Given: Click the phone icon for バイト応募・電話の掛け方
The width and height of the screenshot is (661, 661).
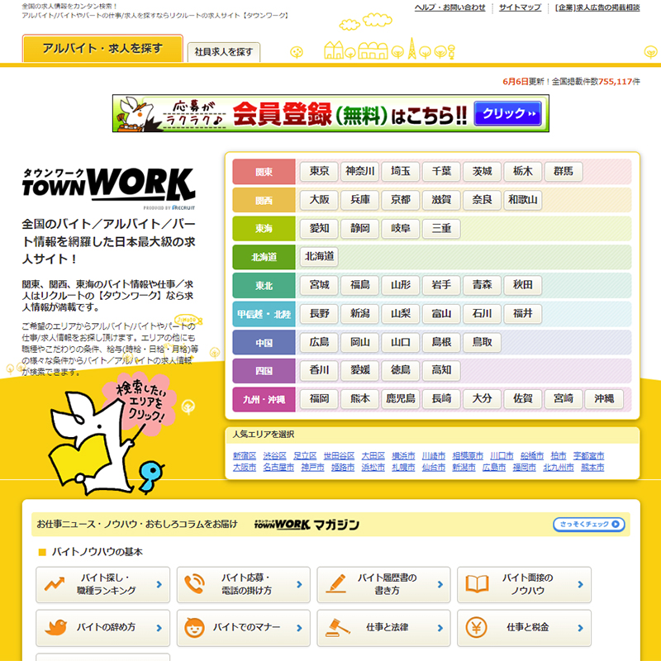Looking at the screenshot, I should point(195,584).
